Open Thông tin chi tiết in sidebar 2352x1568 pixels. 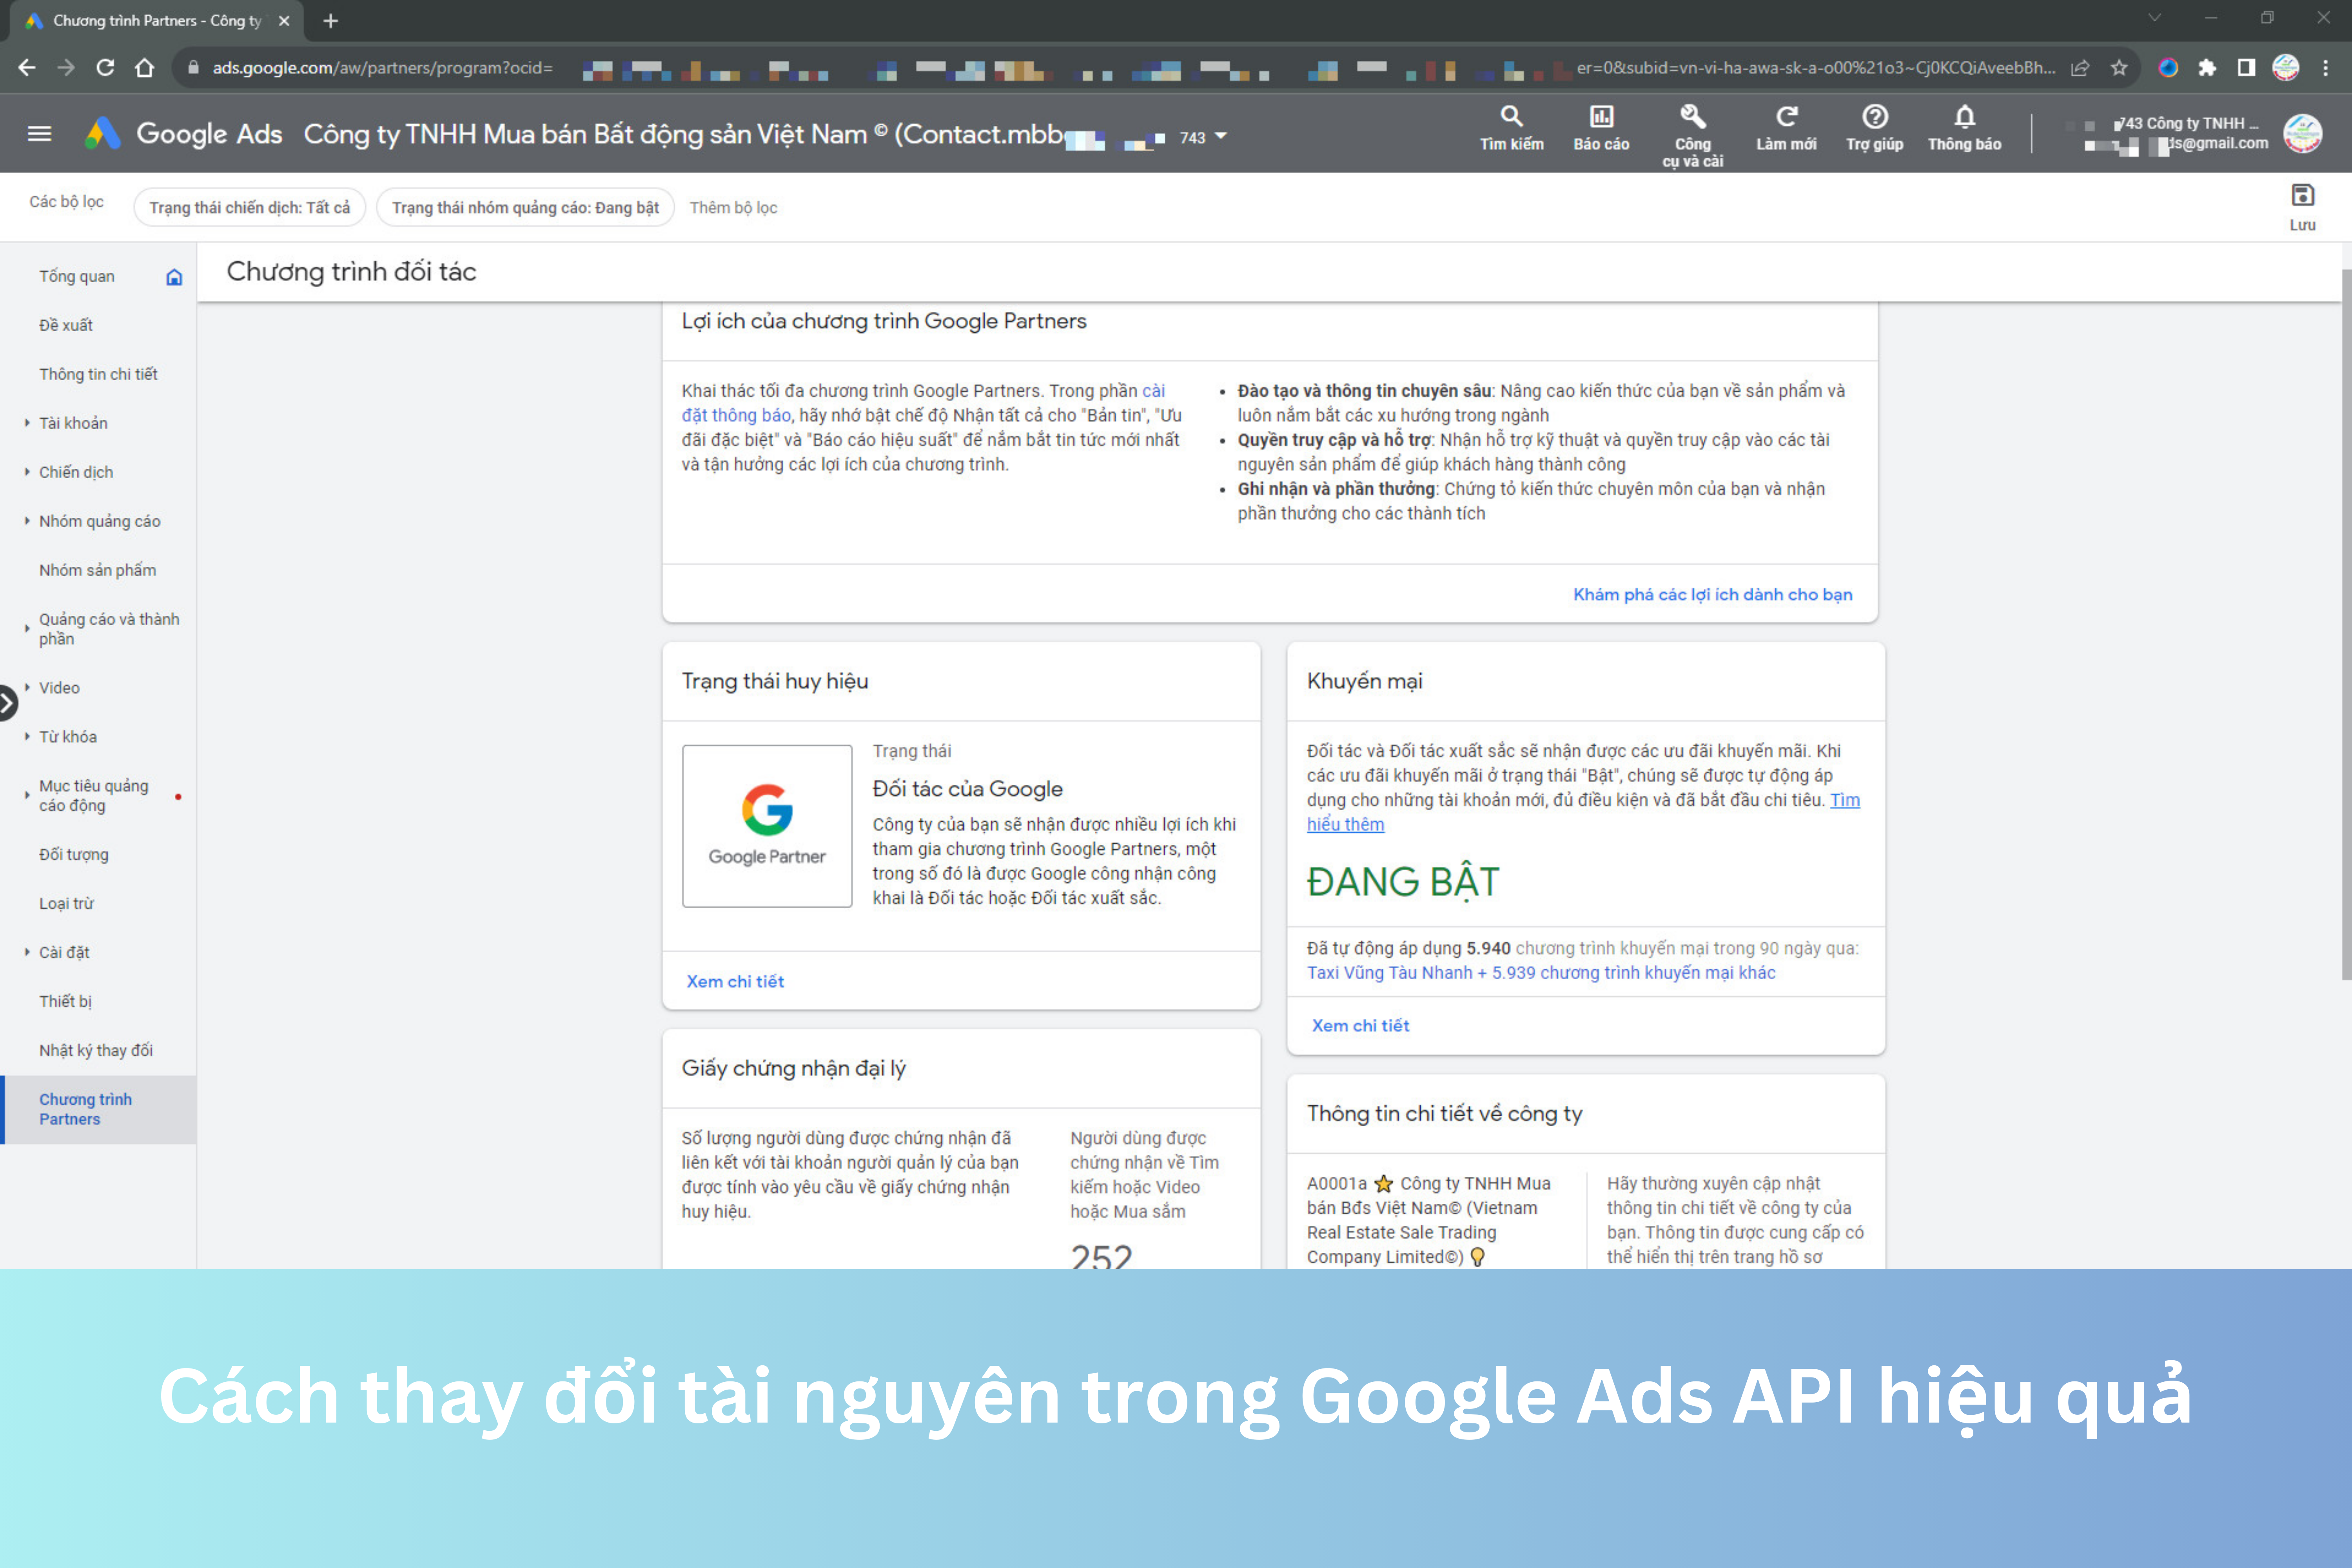point(98,375)
